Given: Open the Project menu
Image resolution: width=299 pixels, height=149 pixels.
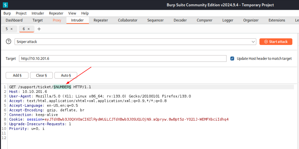Looking at the screenshot, I should [x=21, y=13].
